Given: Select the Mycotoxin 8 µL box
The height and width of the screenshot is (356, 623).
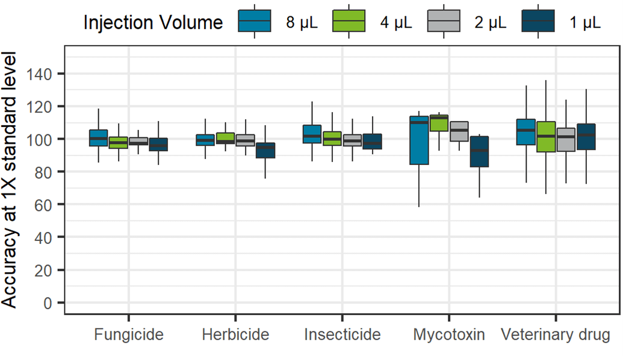Looking at the screenshot, I should (x=419, y=140).
